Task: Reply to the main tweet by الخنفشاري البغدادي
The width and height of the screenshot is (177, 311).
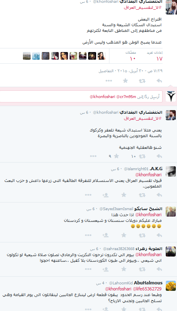Action: pyautogui.click(x=159, y=81)
